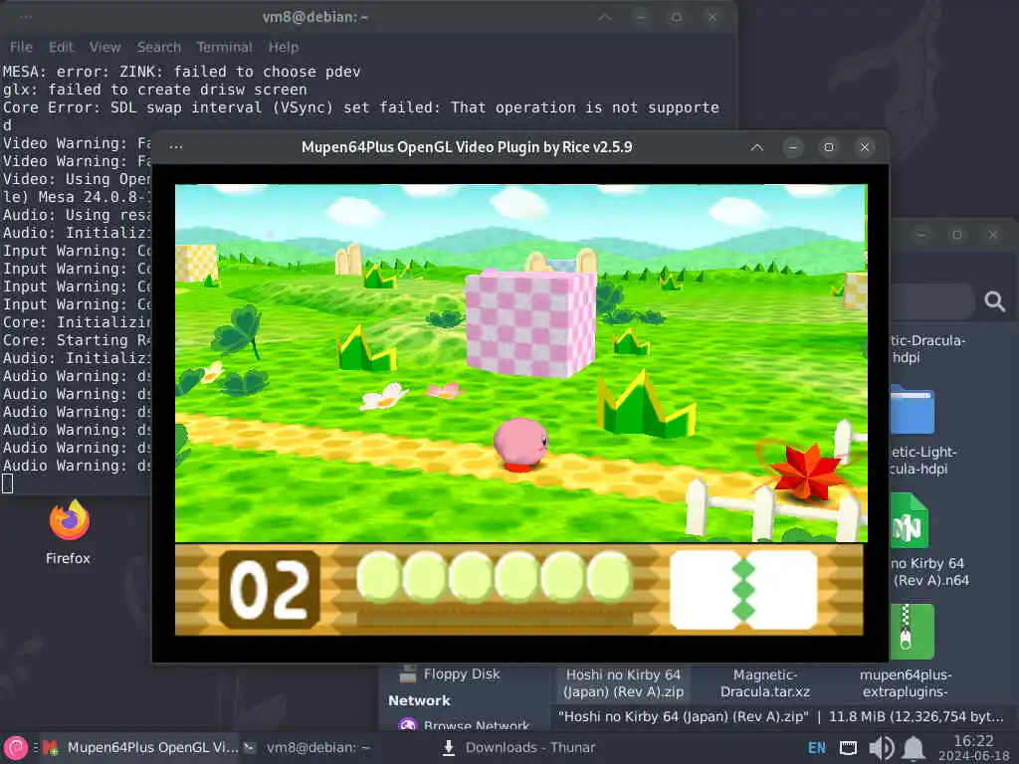The image size is (1019, 764).
Task: Open the Firefox desktop icon
Action: tap(69, 519)
